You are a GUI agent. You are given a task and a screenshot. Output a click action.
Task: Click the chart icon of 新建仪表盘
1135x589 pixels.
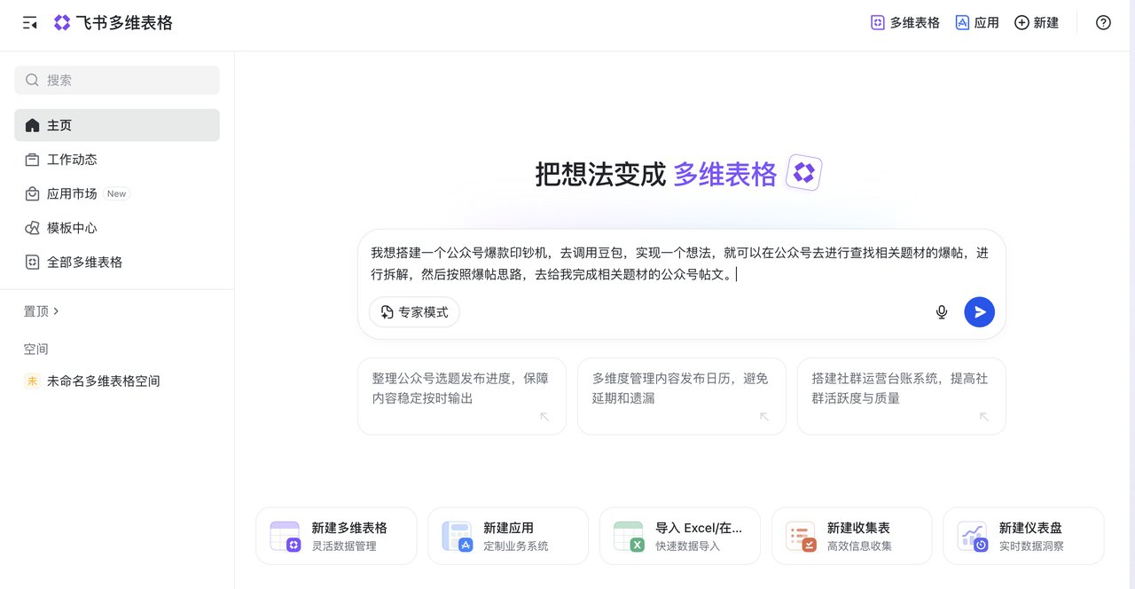[x=974, y=537]
